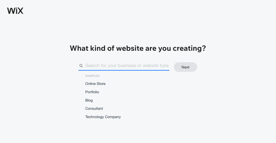
Task: Click the word "Company" in Technology Company
Action: pos(113,117)
